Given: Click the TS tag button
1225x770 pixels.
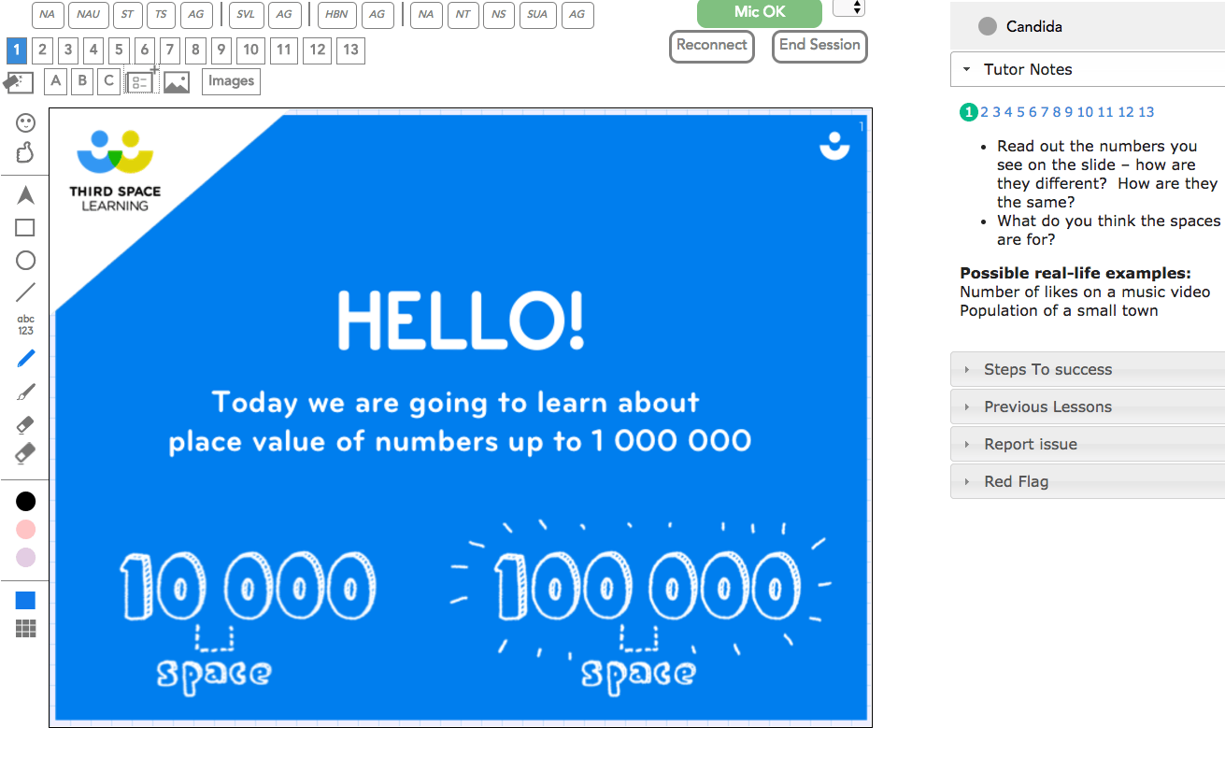Looking at the screenshot, I should point(161,15).
